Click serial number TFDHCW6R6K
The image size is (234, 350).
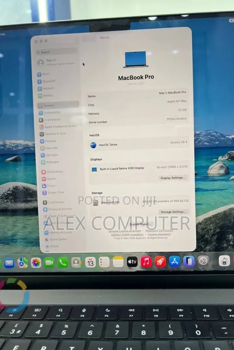click(176, 119)
